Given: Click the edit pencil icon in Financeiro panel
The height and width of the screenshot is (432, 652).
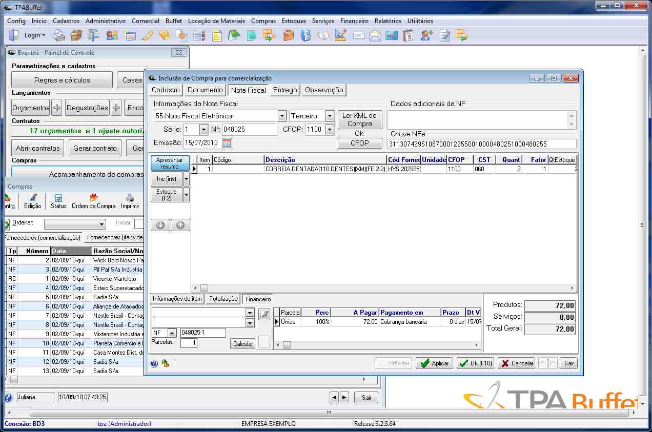Looking at the screenshot, I should tap(264, 314).
